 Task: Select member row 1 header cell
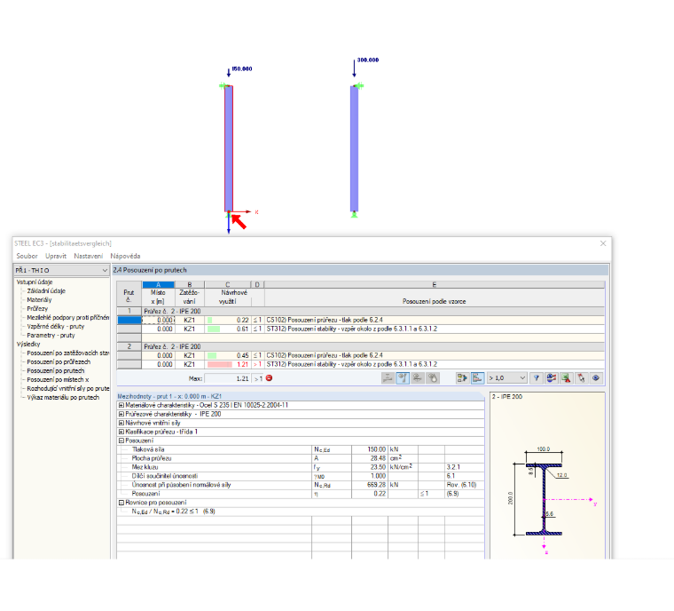click(x=129, y=312)
